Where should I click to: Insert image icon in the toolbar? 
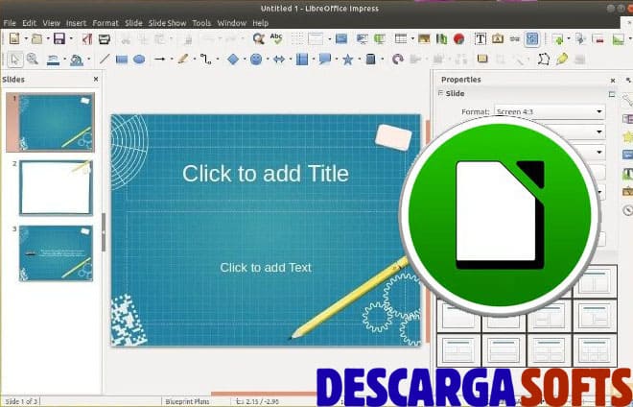tap(424, 38)
